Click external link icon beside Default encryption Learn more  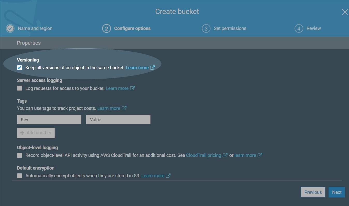[x=168, y=176]
